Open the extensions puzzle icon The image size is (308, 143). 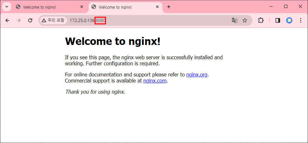261,20
